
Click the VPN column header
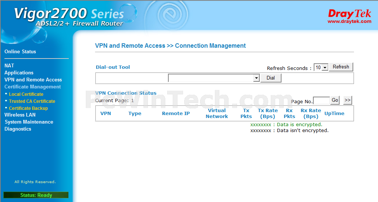coord(105,113)
